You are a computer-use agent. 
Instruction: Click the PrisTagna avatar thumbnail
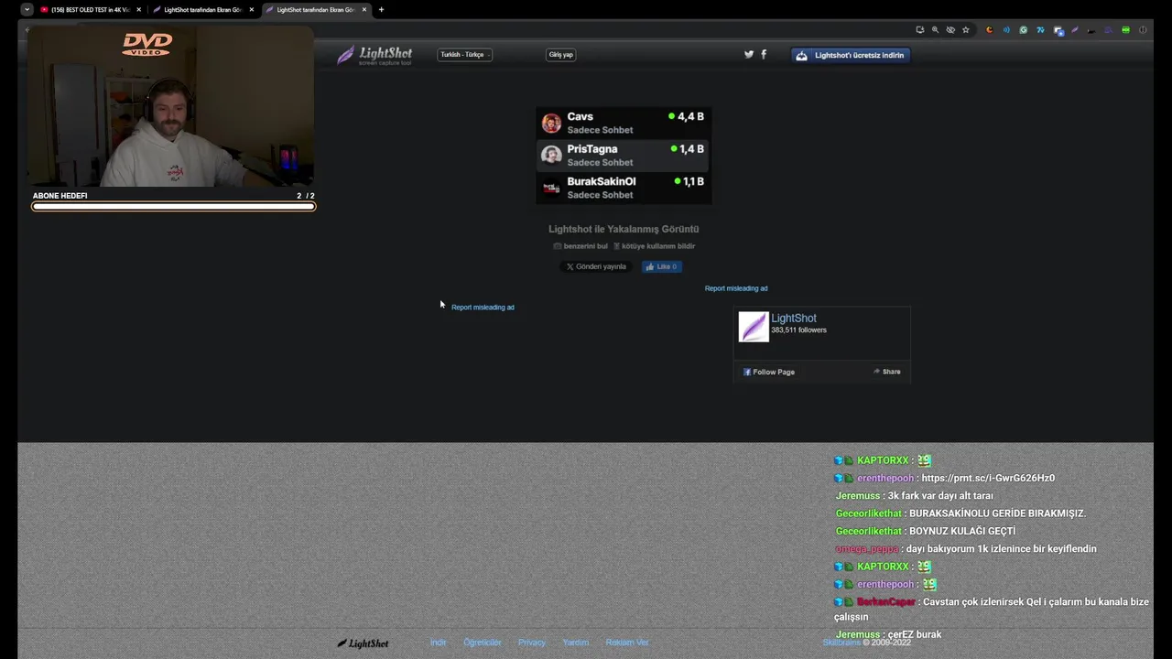click(x=551, y=155)
